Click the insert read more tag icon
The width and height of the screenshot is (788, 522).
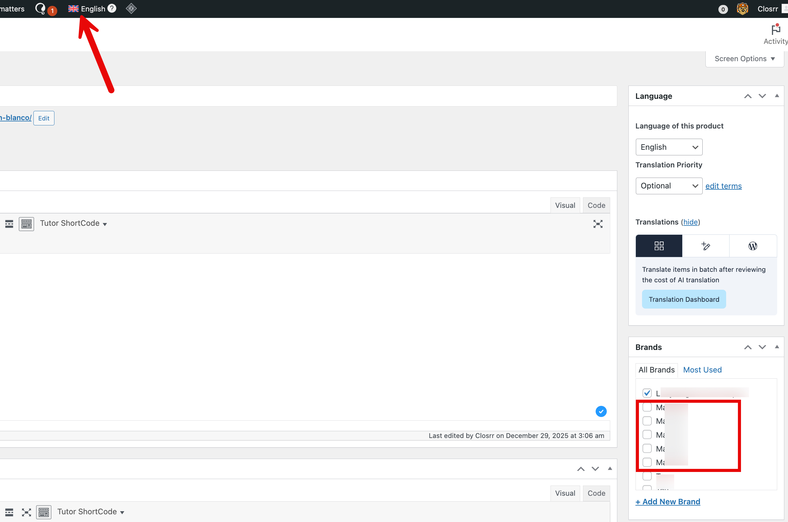tap(9, 224)
